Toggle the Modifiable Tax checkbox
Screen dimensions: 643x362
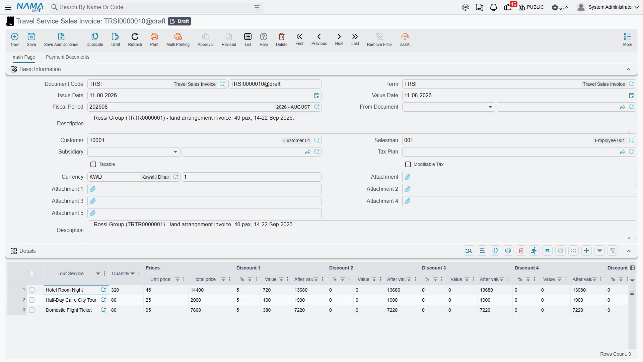[408, 165]
